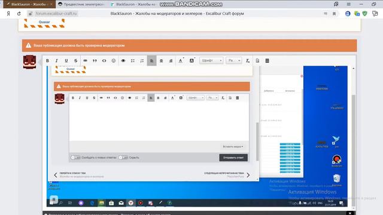Insert a quote block from the outer toolbar
Viewport: 383px width, 215px height.
(x=95, y=61)
